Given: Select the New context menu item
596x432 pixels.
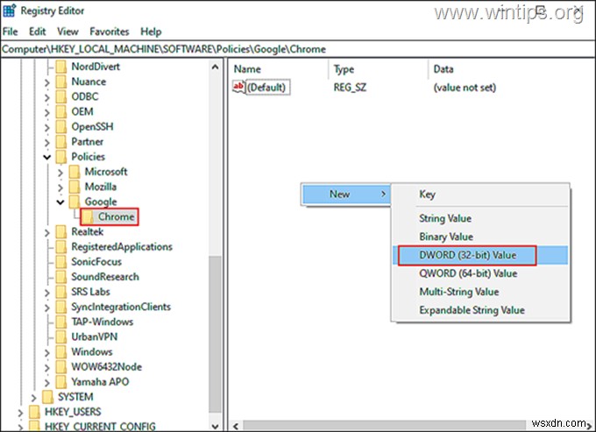Looking at the screenshot, I should 346,195.
